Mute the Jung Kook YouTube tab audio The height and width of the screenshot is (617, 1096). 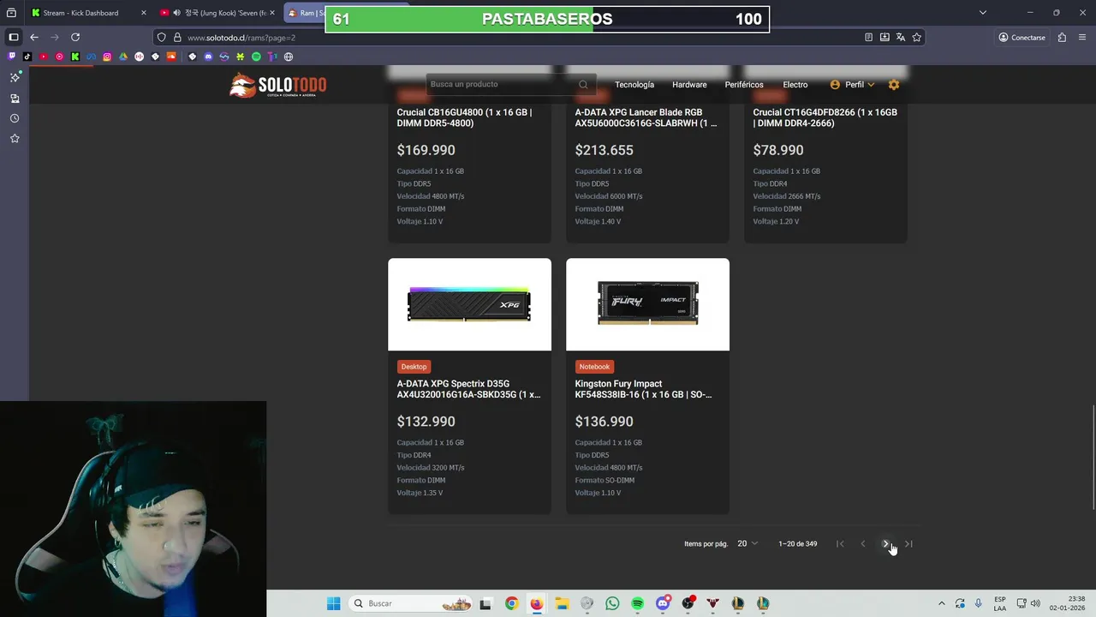(176, 13)
